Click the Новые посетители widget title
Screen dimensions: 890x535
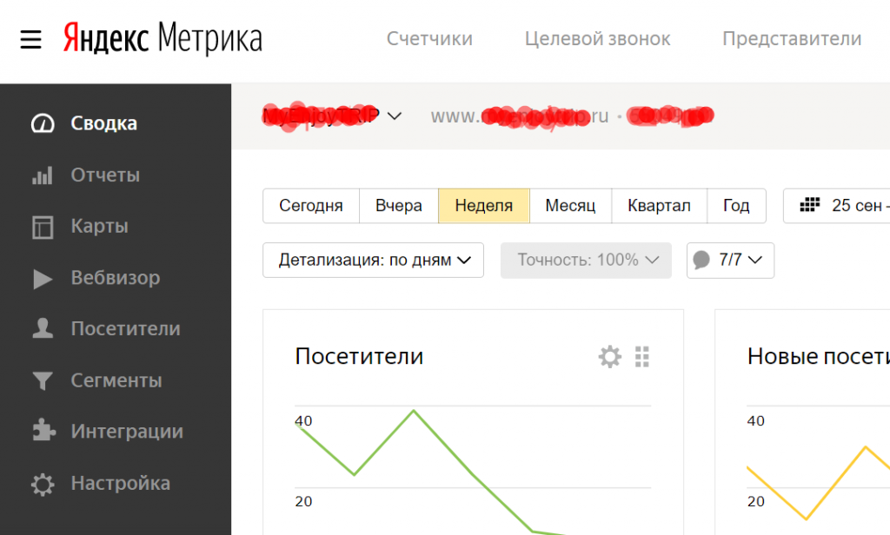818,356
